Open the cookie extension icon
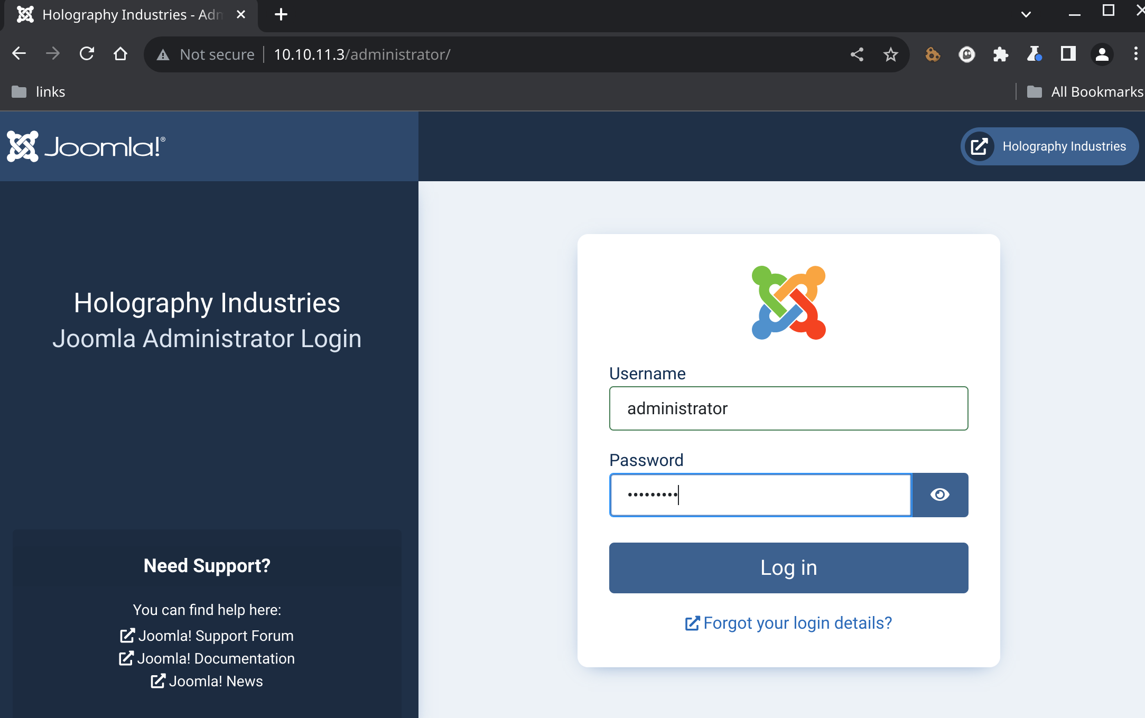The width and height of the screenshot is (1145, 718). (x=933, y=54)
